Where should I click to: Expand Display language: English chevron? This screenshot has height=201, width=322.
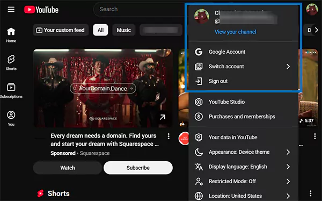coord(288,167)
